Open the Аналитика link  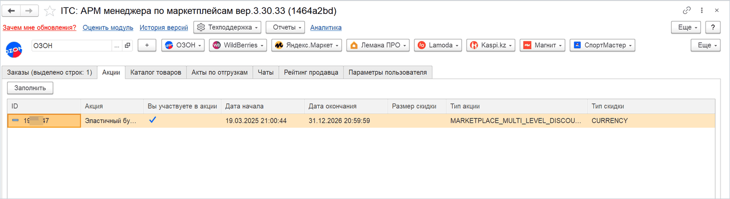pyautogui.click(x=326, y=28)
